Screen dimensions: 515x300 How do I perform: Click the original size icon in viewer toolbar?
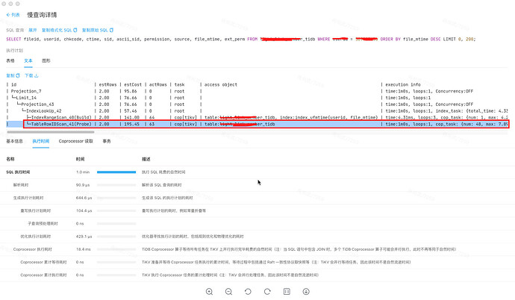point(287,291)
